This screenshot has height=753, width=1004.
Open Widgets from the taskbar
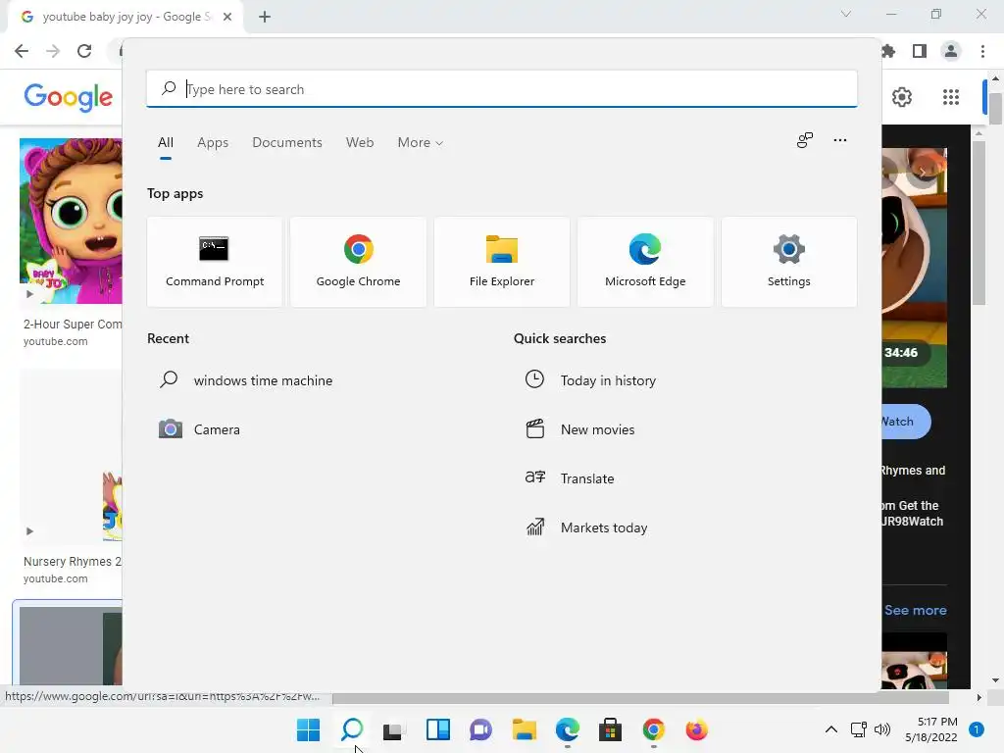(x=438, y=729)
